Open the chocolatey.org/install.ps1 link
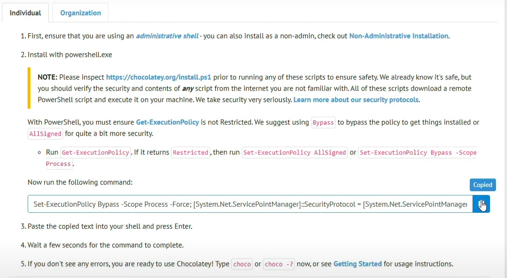This screenshot has height=278, width=507. (159, 77)
